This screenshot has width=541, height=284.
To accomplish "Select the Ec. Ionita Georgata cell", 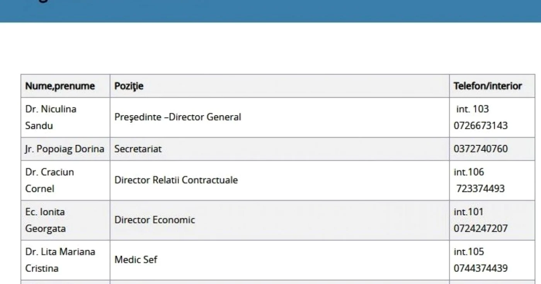I will click(x=65, y=220).
